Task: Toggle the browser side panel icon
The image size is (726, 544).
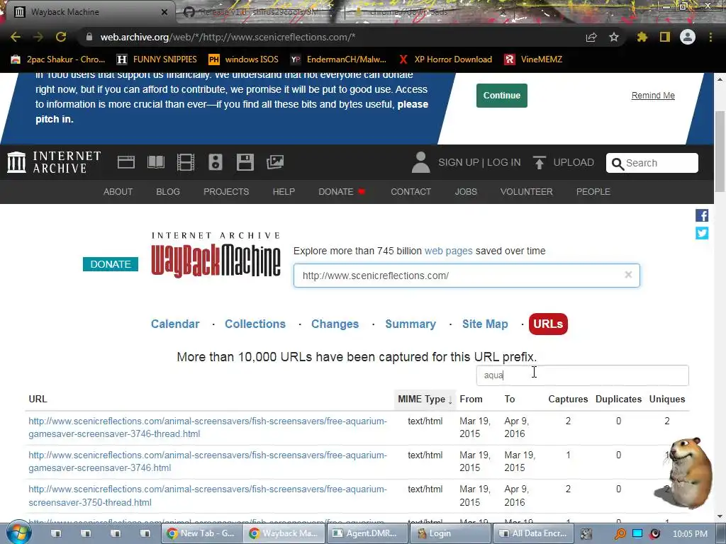Action: click(x=665, y=37)
